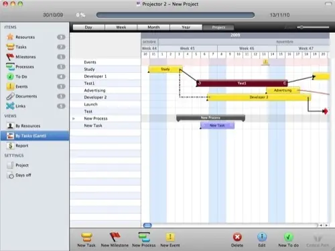Select the Events exclamation icon in sidebar

coord(10,86)
